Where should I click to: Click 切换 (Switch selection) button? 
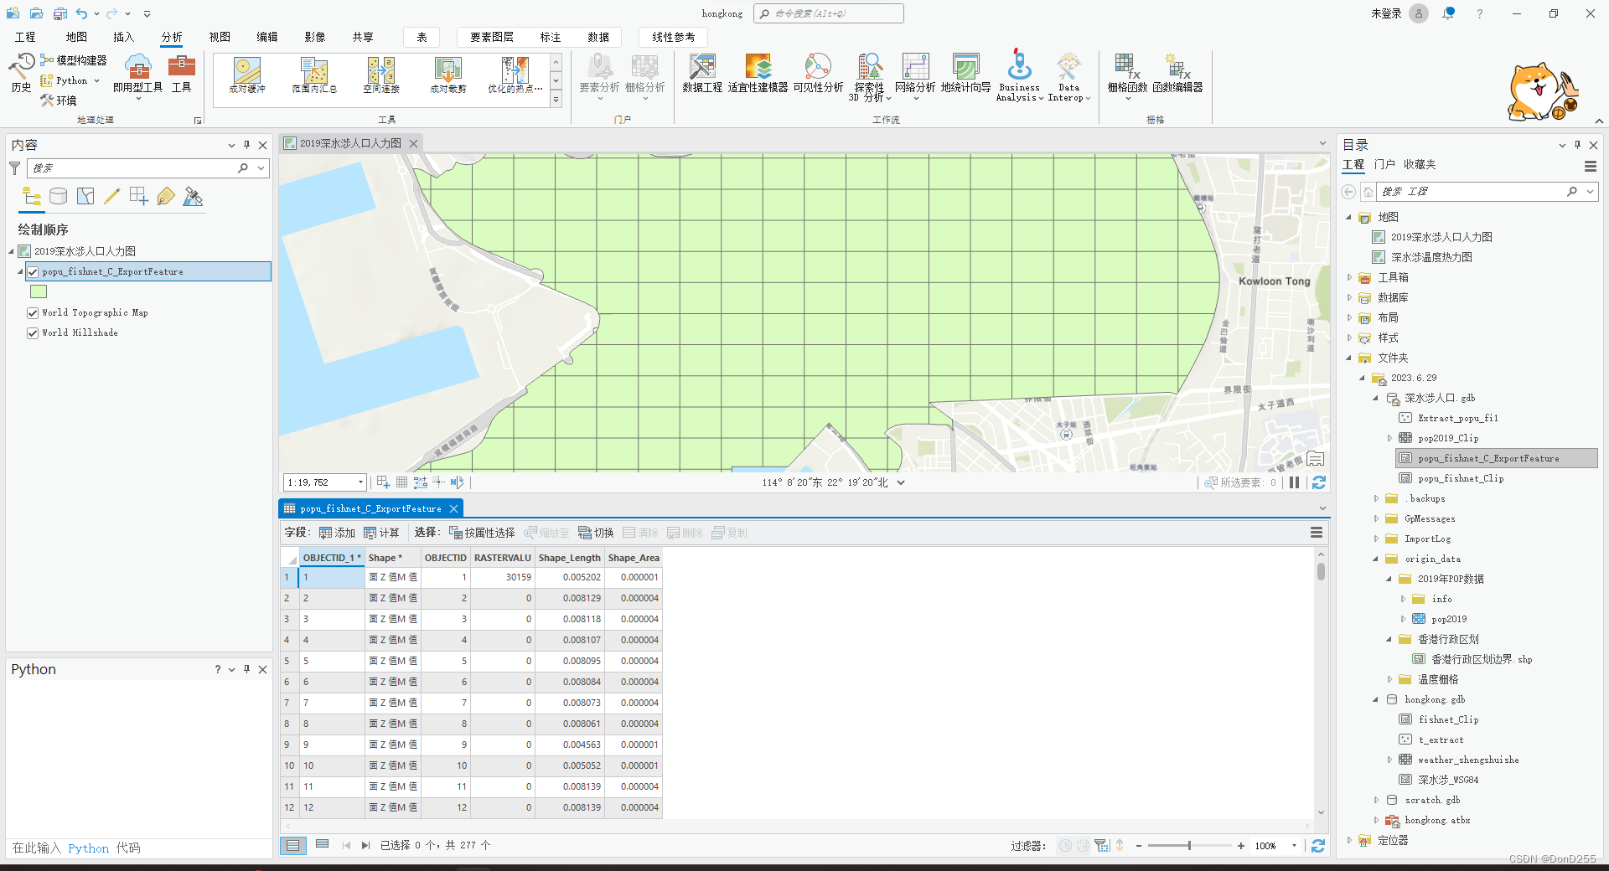[x=596, y=533]
